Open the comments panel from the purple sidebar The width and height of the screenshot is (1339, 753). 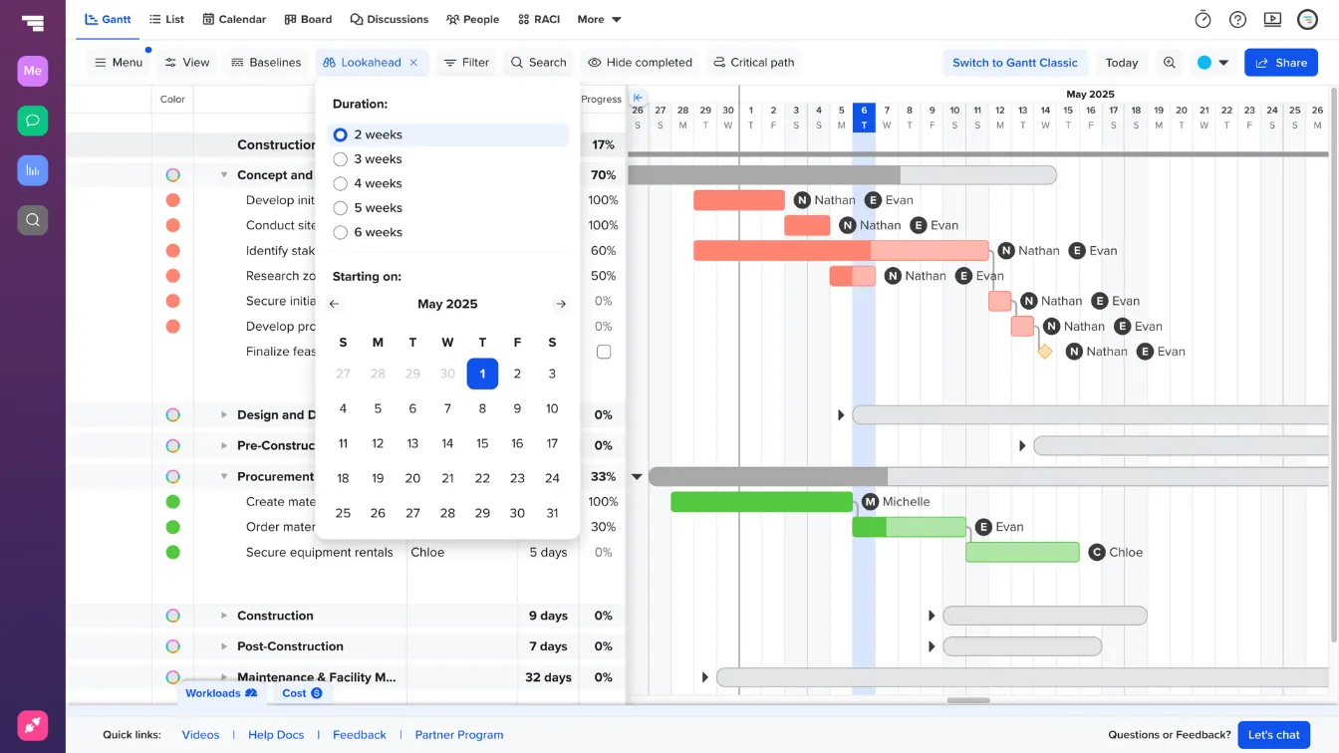(x=33, y=121)
